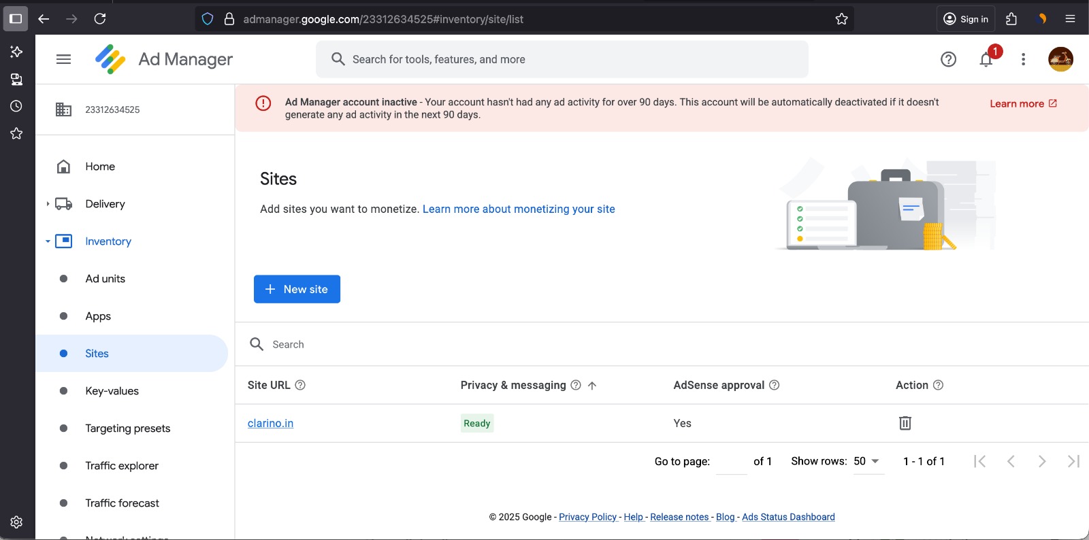Open the clarino.in site link
The height and width of the screenshot is (540, 1089).
270,423
